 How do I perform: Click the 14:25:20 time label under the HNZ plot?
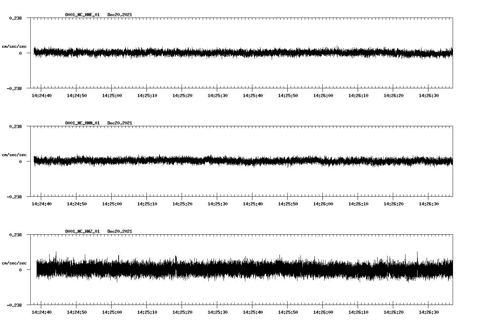click(182, 312)
